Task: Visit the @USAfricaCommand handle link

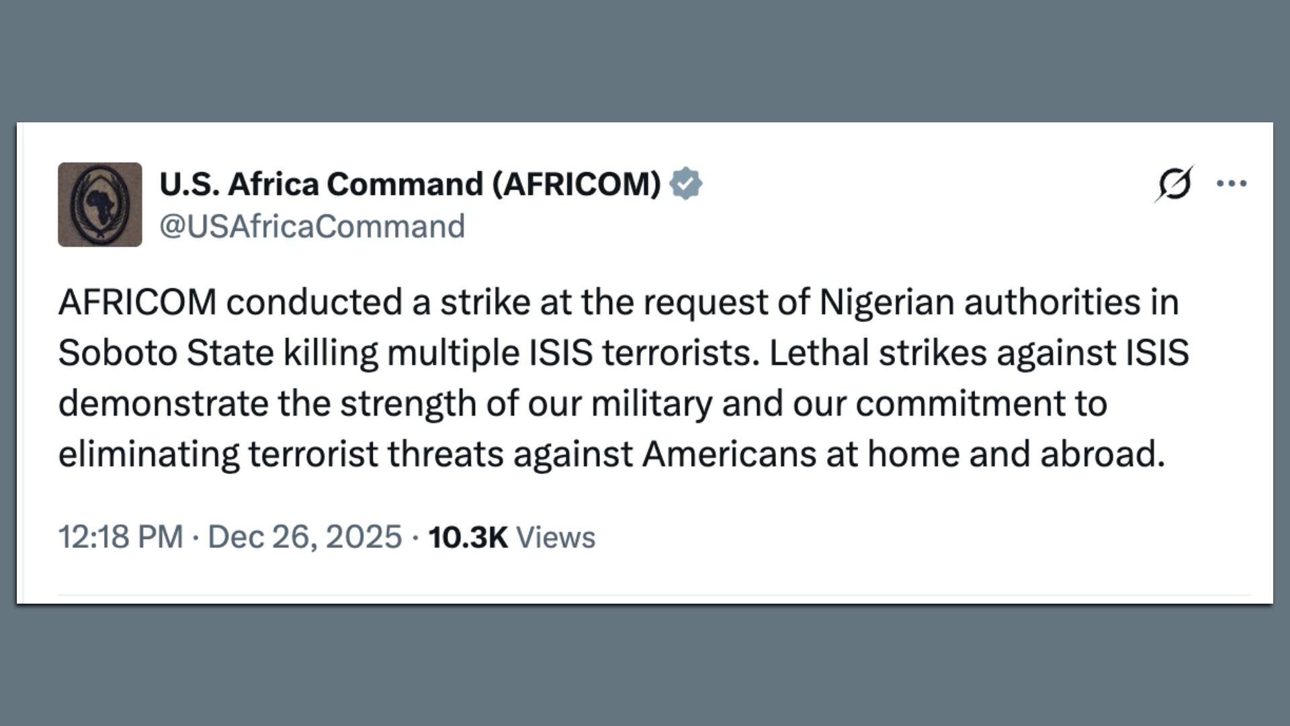Action: tap(312, 227)
